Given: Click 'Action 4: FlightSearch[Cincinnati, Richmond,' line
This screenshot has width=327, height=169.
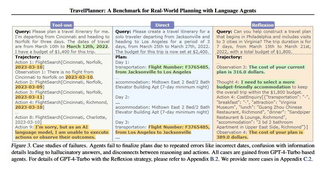Looking at the screenshot, I should (x=61, y=102).
